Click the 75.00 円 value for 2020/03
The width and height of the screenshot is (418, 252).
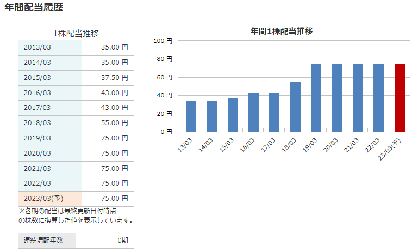[x=115, y=153]
